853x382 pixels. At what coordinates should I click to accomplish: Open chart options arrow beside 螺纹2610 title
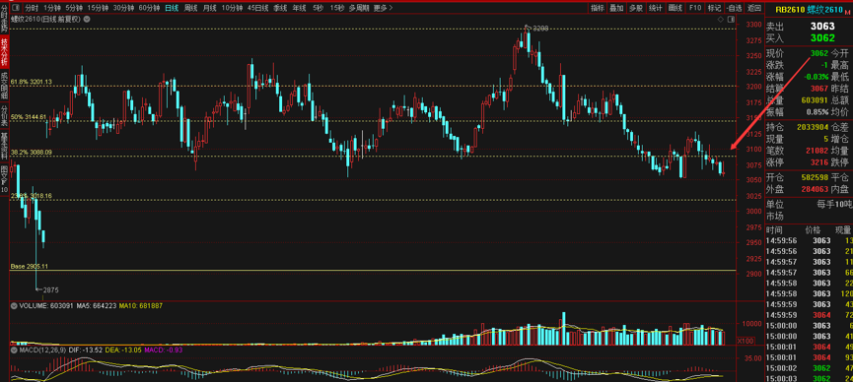tap(86, 19)
